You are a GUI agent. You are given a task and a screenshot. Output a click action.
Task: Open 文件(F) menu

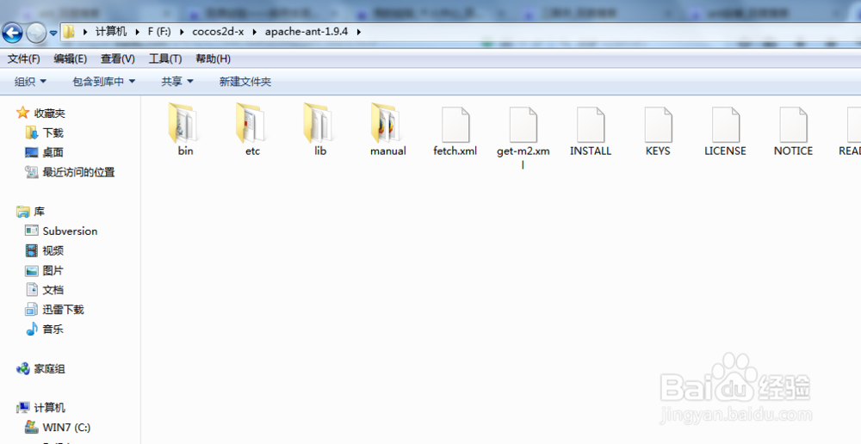[x=23, y=59]
